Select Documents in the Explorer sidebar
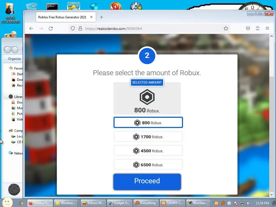 (x=17, y=102)
